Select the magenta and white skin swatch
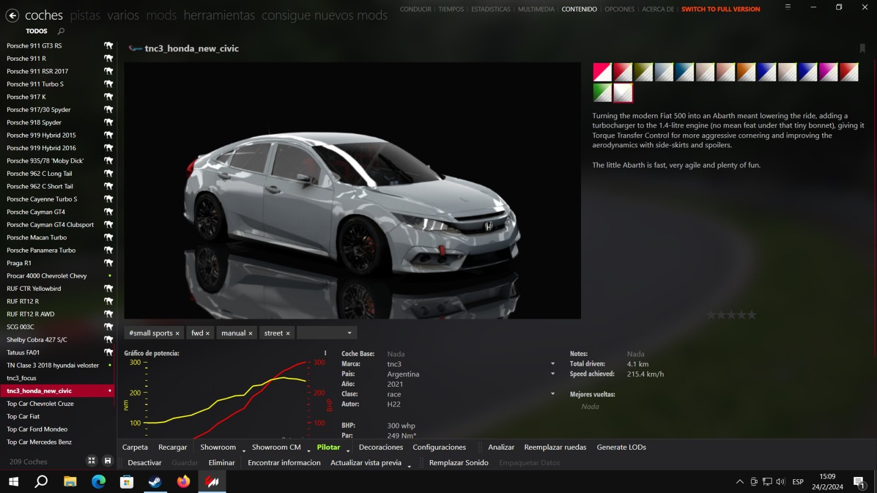This screenshot has height=493, width=877. coord(829,72)
